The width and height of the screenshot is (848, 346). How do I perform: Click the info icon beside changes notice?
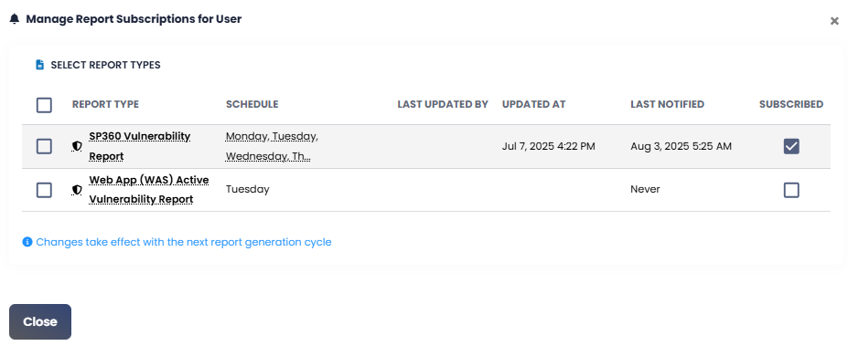27,242
